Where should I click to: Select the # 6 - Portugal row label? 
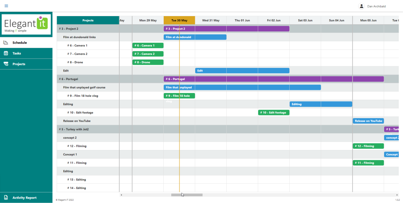point(68,79)
